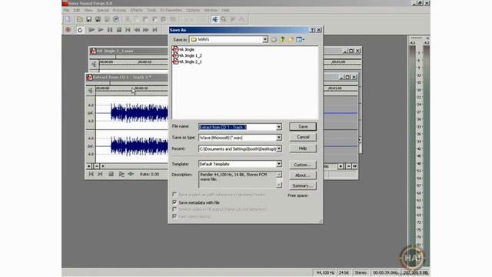Image resolution: width=492 pixels, height=277 pixels.
Task: Click Description scrollbar down arrow
Action: click(279, 185)
